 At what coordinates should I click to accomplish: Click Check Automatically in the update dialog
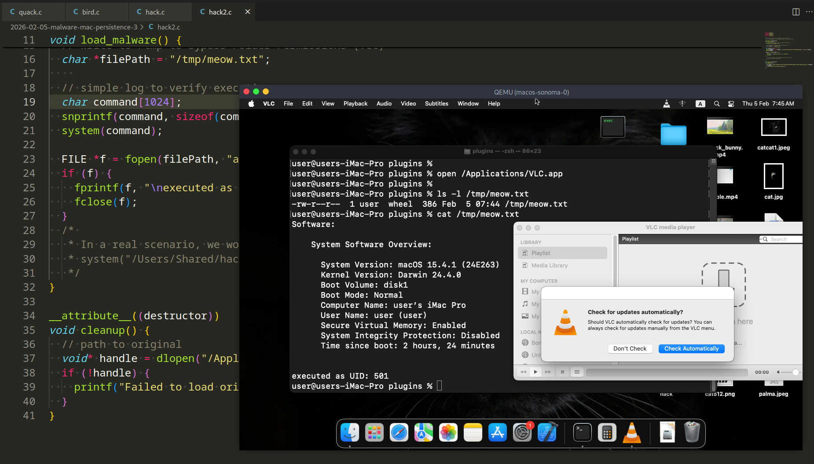[x=691, y=349]
